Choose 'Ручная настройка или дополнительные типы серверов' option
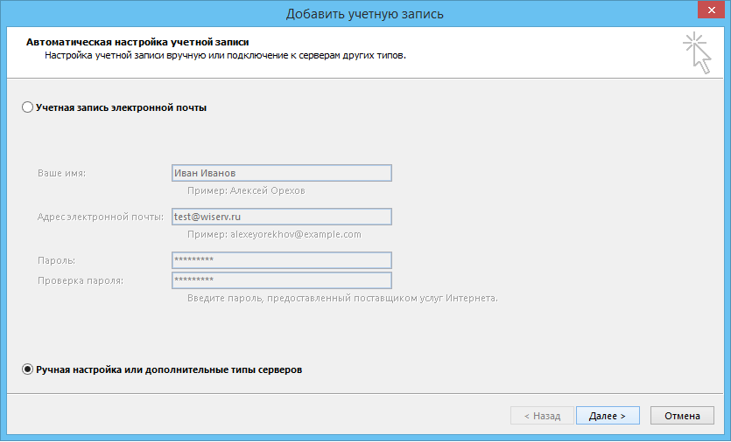The image size is (731, 442). tap(27, 369)
